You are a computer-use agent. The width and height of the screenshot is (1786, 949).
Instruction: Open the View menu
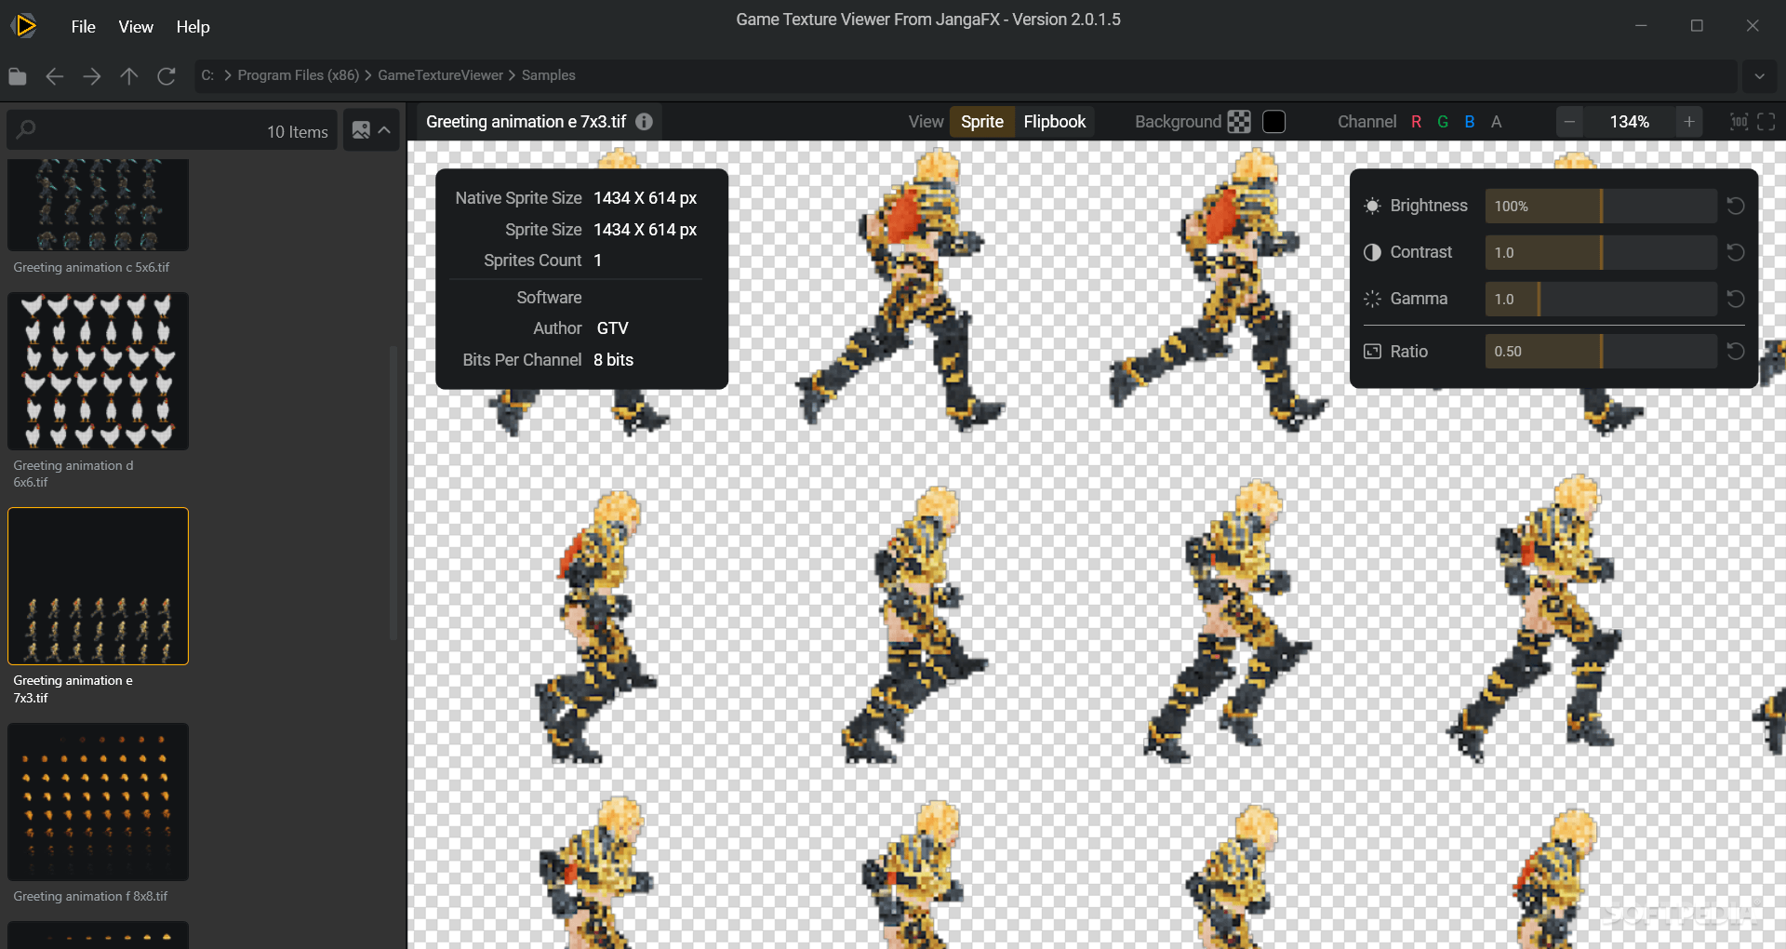tap(135, 26)
